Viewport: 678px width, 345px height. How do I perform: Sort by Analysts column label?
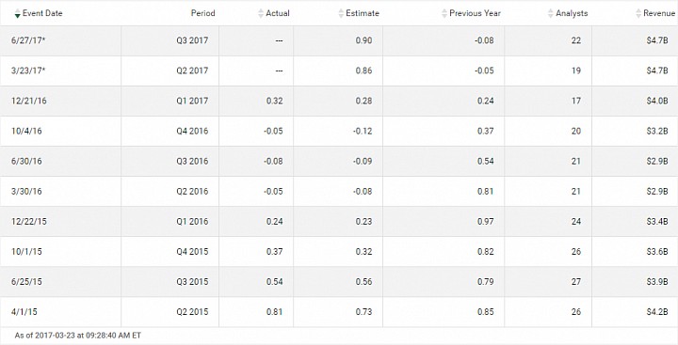(572, 13)
